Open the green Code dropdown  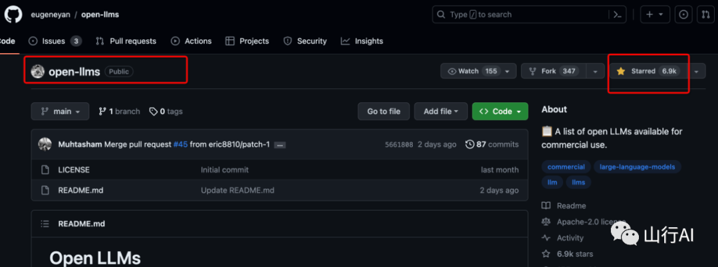500,112
